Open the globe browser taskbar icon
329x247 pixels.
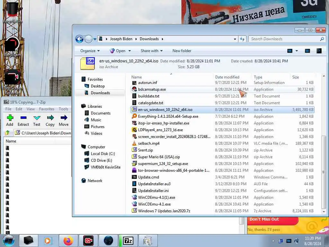(x=108, y=241)
